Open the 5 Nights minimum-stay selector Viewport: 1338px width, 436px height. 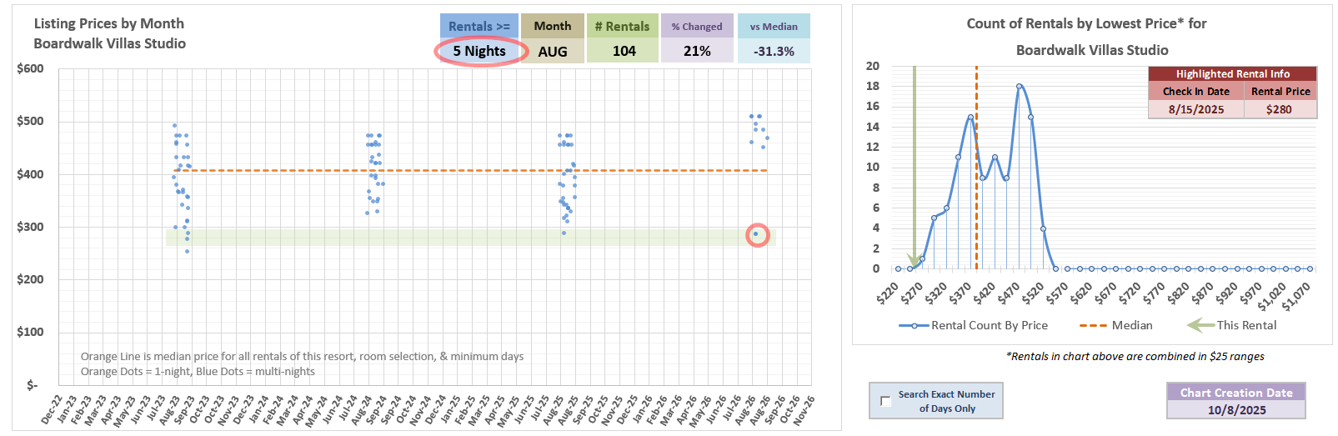pyautogui.click(x=479, y=51)
